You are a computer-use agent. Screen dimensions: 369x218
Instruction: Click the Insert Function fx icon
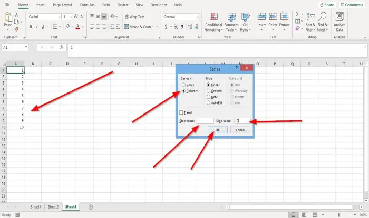(x=62, y=47)
